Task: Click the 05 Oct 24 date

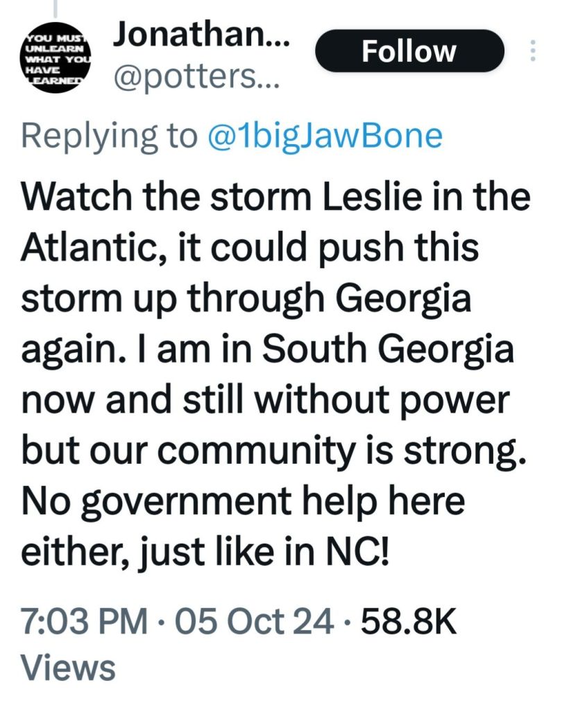Action: pyautogui.click(x=252, y=621)
